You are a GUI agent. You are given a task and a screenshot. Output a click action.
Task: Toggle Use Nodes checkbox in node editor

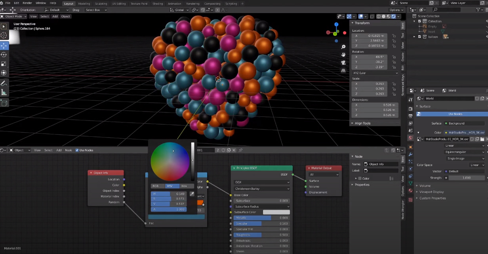pyautogui.click(x=77, y=150)
